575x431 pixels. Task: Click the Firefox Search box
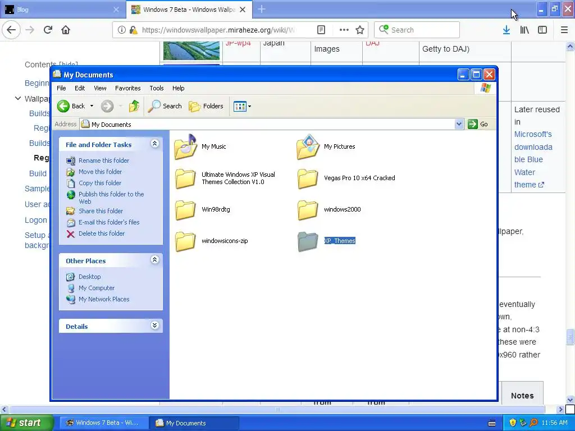click(x=417, y=30)
